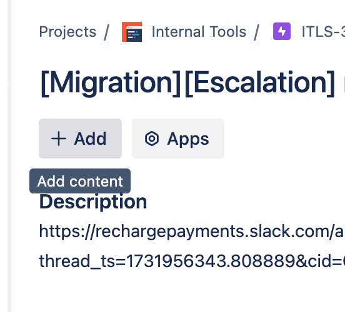Click the slash separator after Internal Tools
The image size is (345, 312).
(x=256, y=32)
